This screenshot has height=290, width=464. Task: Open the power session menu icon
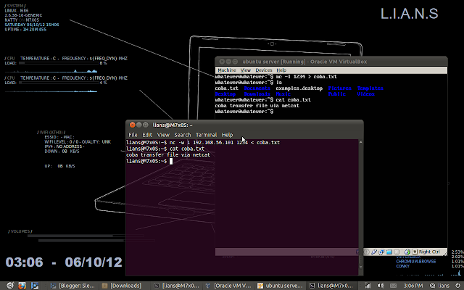(457, 286)
